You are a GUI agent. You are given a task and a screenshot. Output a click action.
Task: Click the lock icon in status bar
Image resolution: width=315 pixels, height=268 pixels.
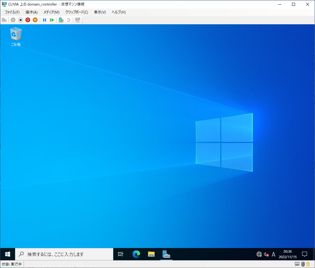click(x=308, y=264)
